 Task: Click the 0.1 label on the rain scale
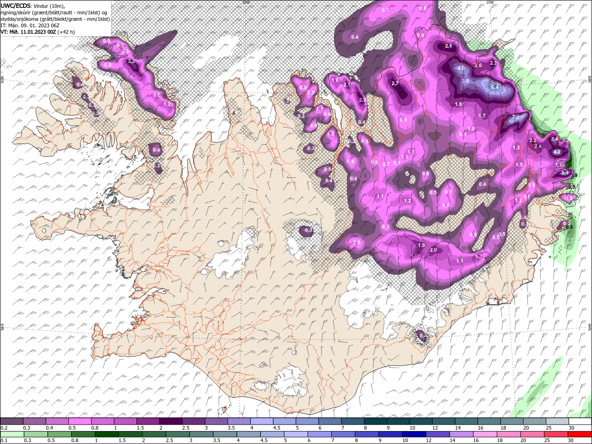pyautogui.click(x=4, y=441)
